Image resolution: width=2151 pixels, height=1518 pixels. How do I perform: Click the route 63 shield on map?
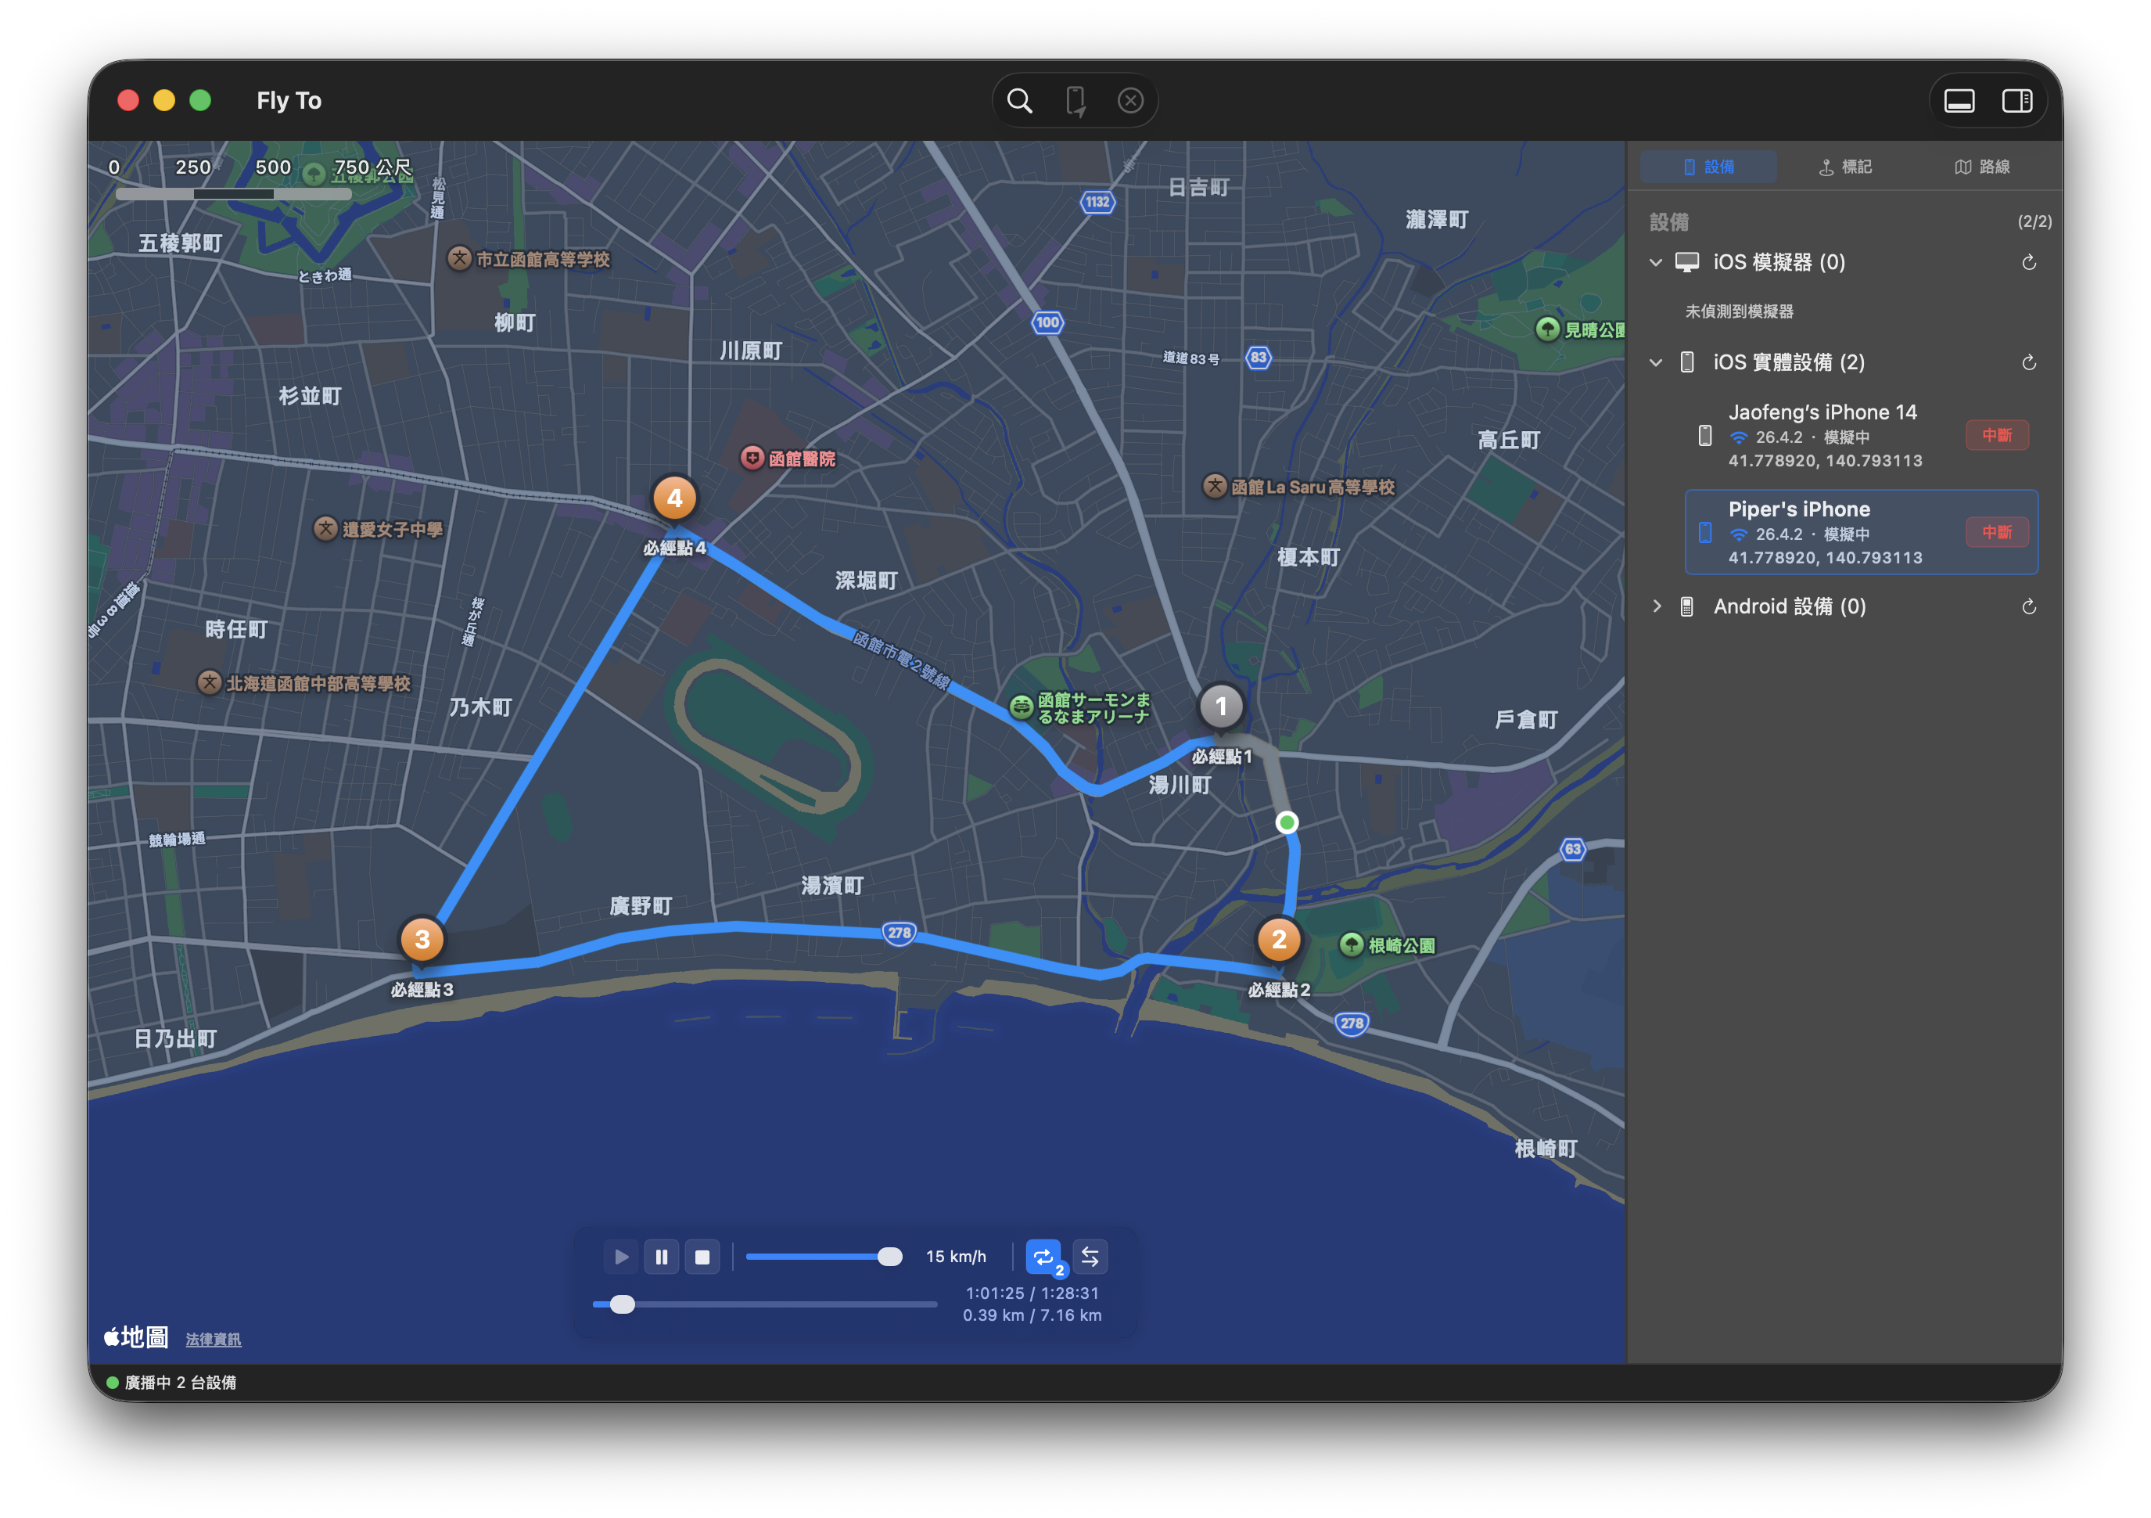(x=1573, y=849)
